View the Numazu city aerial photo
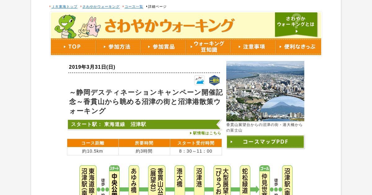Screen dimensions: 372x195 (x=265, y=91)
